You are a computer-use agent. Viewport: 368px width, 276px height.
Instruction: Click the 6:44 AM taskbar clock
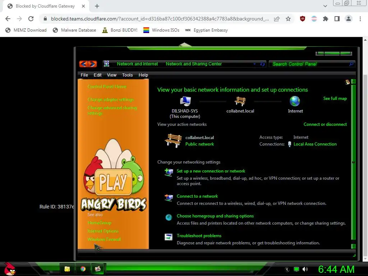coord(336,269)
